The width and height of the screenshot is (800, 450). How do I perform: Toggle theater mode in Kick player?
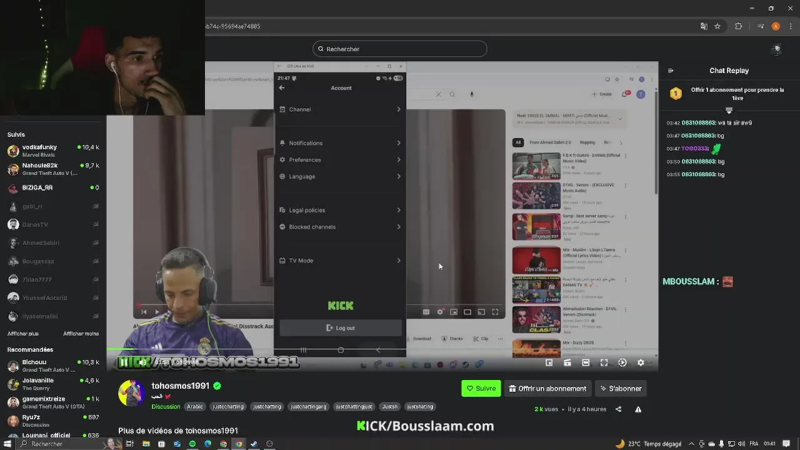586,362
